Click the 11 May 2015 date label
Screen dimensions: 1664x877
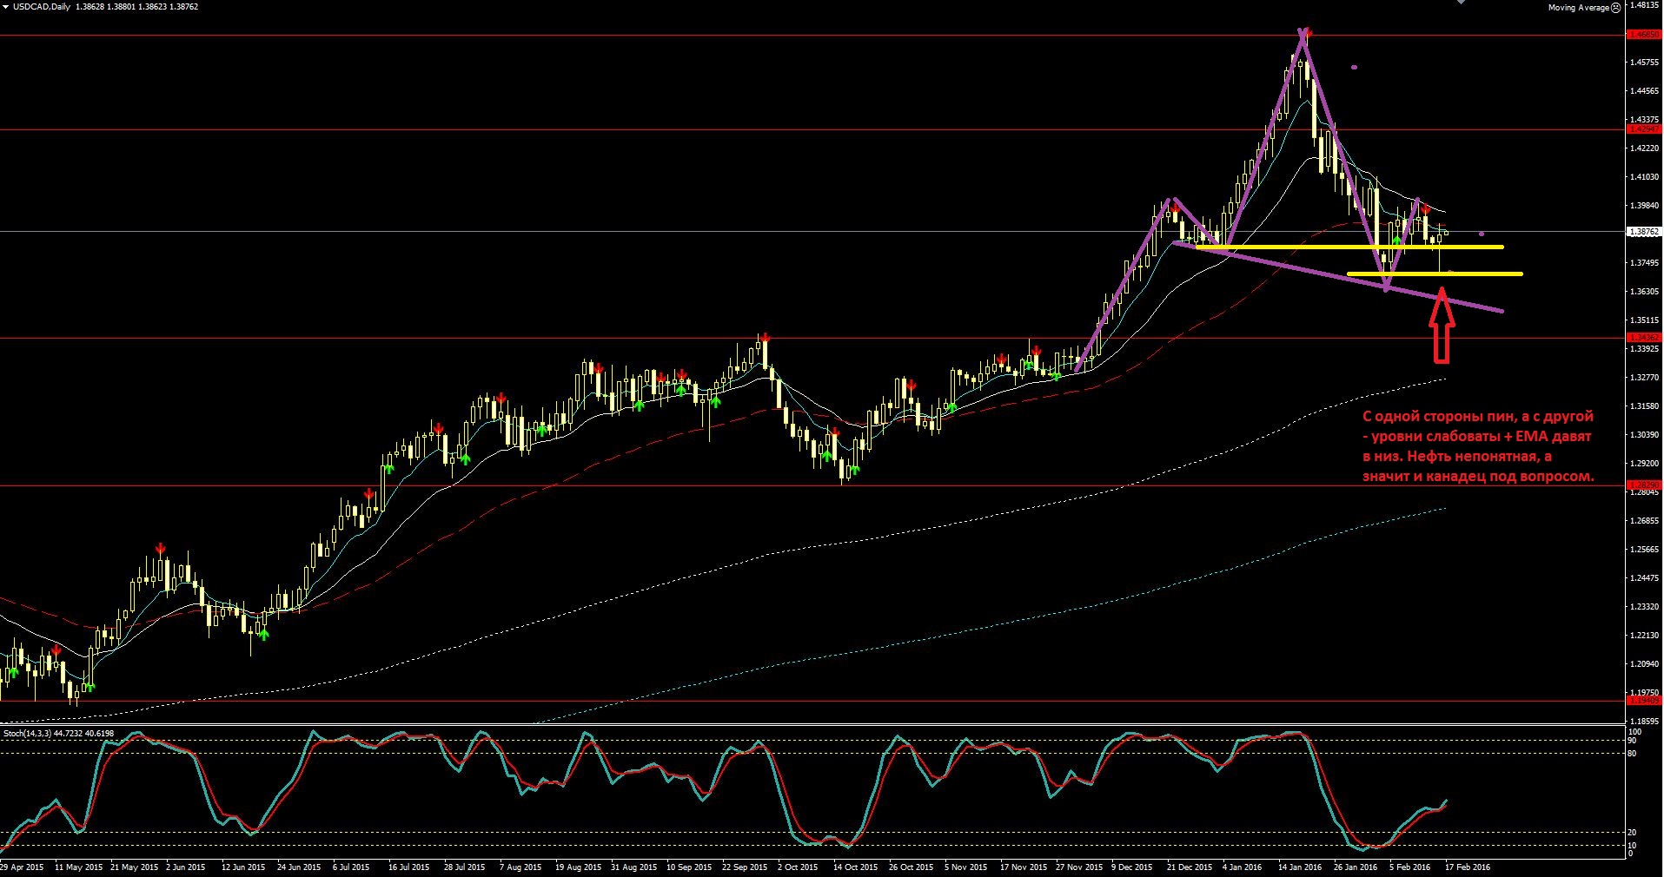[78, 867]
